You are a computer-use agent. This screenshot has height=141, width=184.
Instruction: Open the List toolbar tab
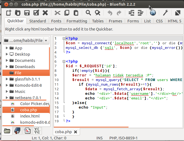point(147,21)
